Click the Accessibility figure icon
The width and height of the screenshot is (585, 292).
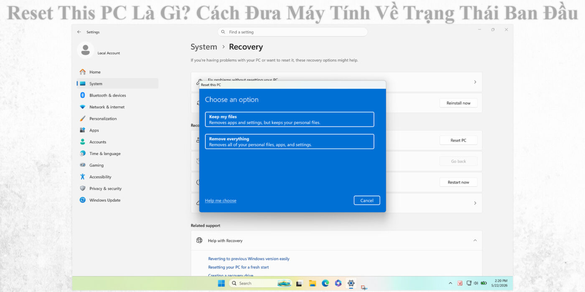(x=83, y=177)
